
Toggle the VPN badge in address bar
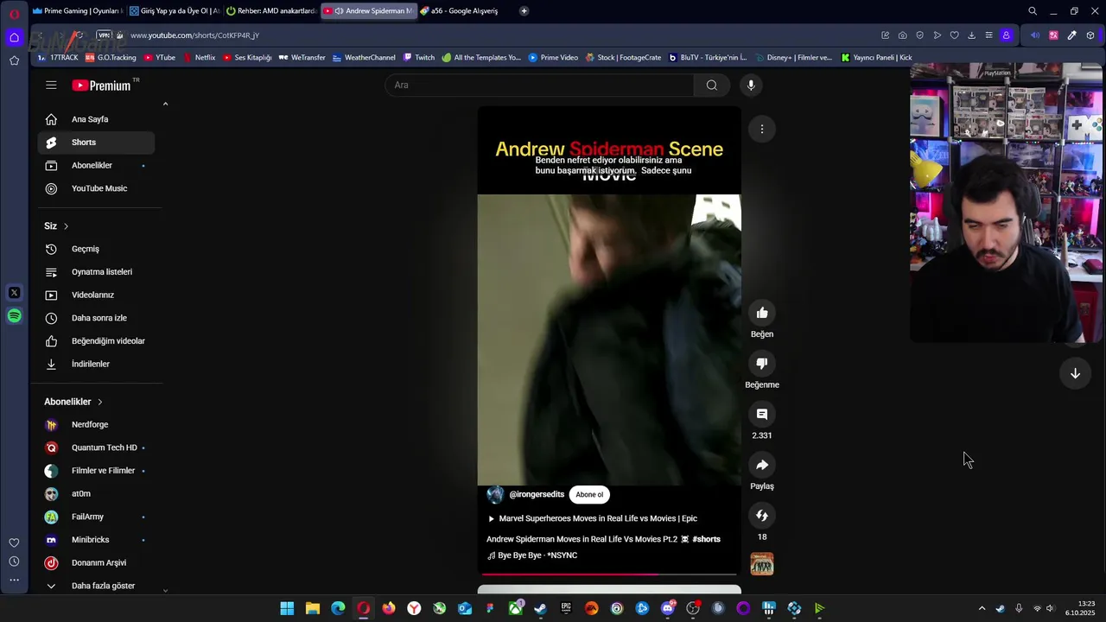coord(105,35)
